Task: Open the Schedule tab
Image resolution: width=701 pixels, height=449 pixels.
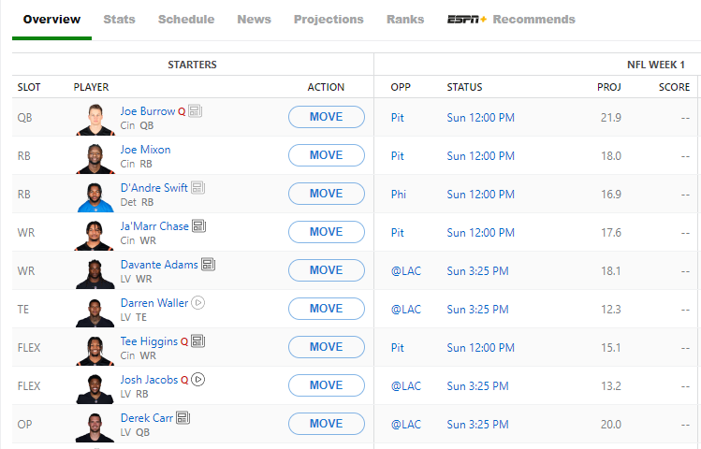Action: click(186, 19)
